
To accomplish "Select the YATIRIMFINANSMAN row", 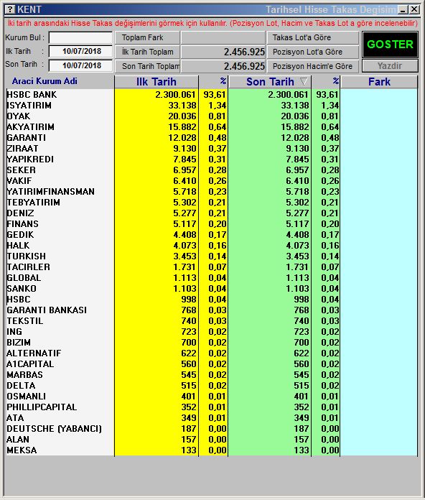I will 212,192.
